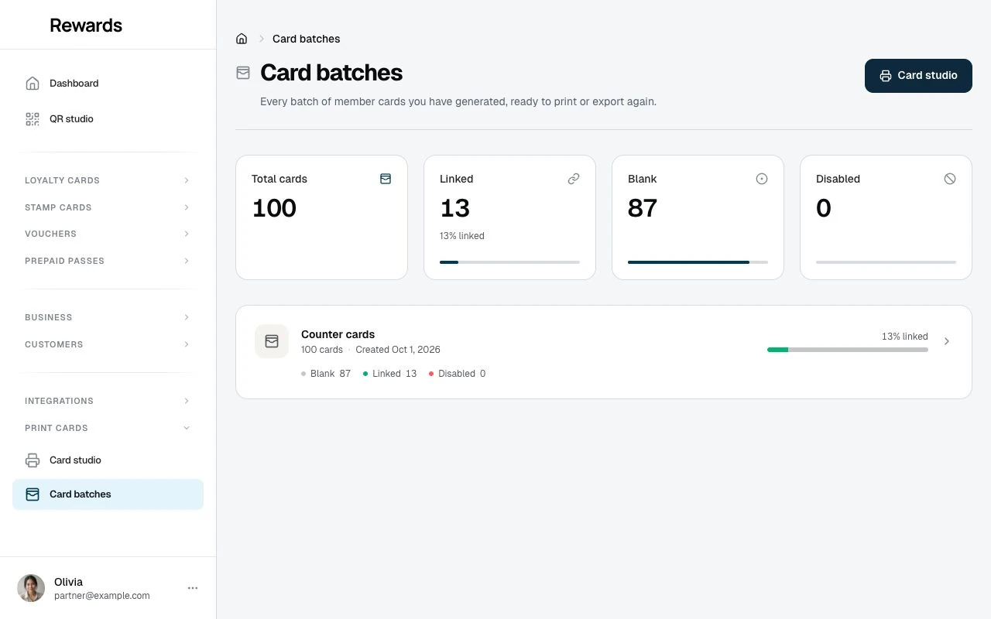Click the Total cards tile icon
This screenshot has width=991, height=619.
pos(386,179)
